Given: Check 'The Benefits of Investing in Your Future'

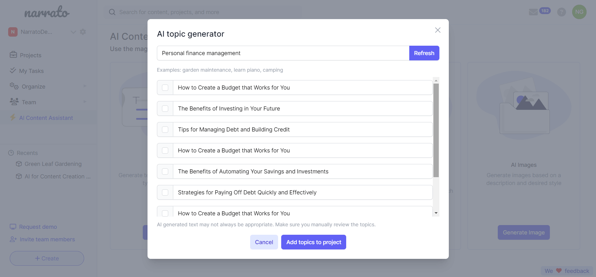Looking at the screenshot, I should point(165,109).
